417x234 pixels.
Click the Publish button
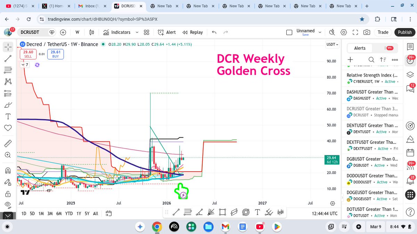click(405, 32)
